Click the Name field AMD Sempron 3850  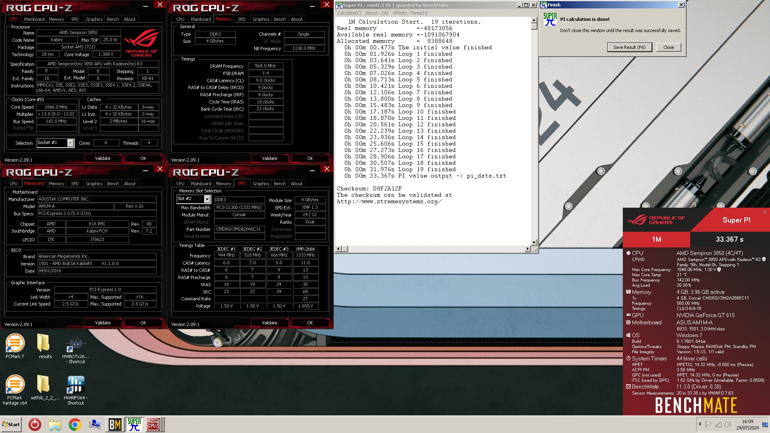[x=78, y=32]
